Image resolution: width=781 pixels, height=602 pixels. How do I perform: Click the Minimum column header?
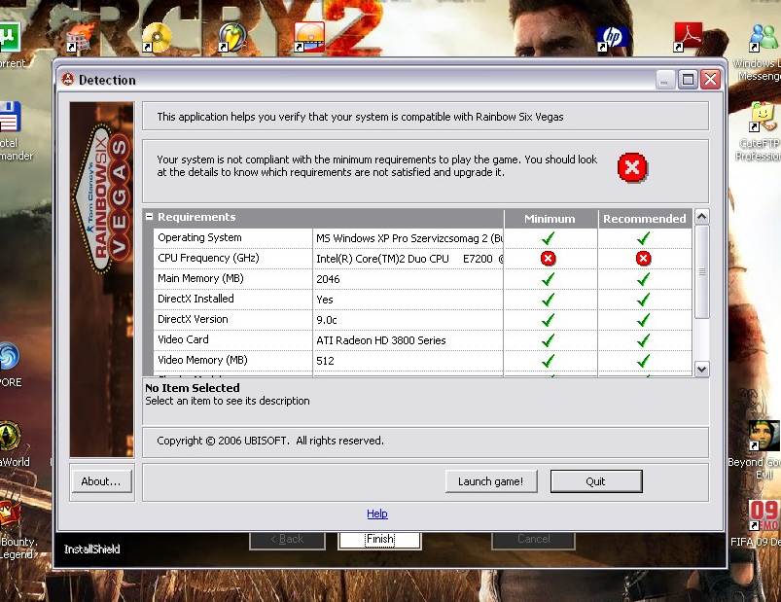point(550,219)
